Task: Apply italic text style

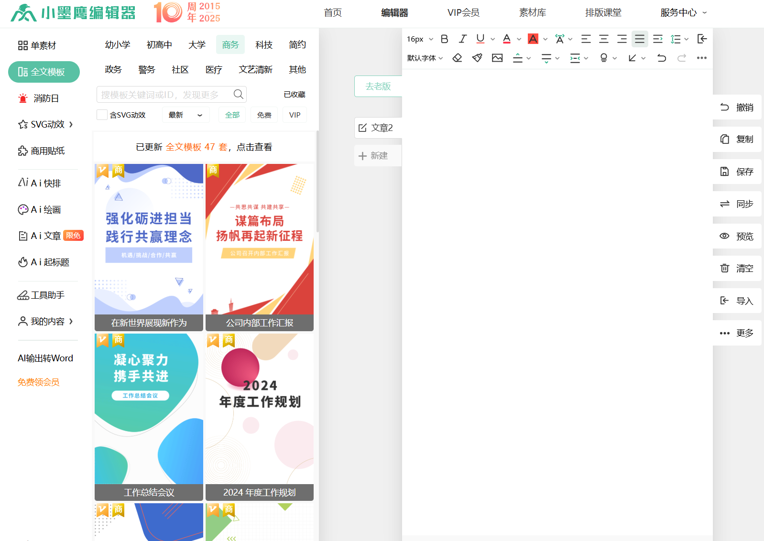Action: (462, 39)
